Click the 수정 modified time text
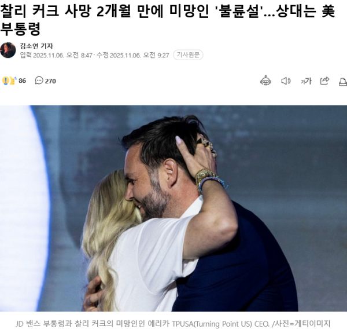Image resolution: width=347 pixels, height=333 pixels. click(132, 55)
